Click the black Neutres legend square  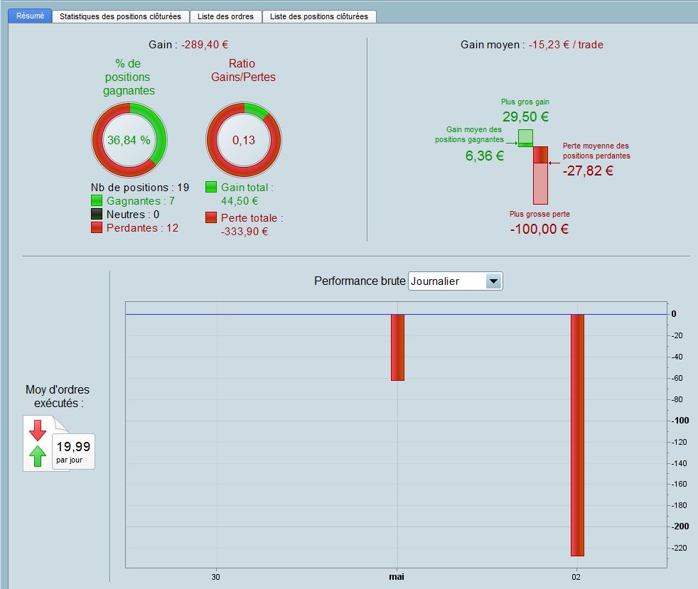click(97, 214)
